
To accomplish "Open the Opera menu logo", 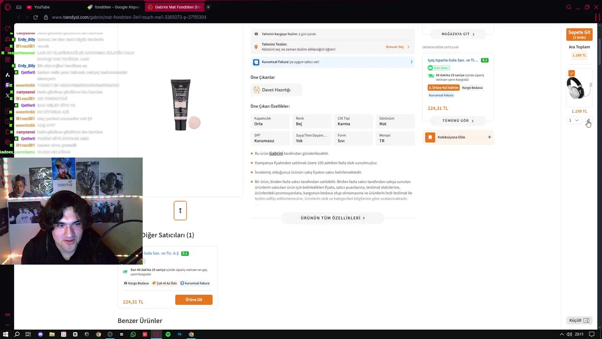I will [x=8, y=7].
